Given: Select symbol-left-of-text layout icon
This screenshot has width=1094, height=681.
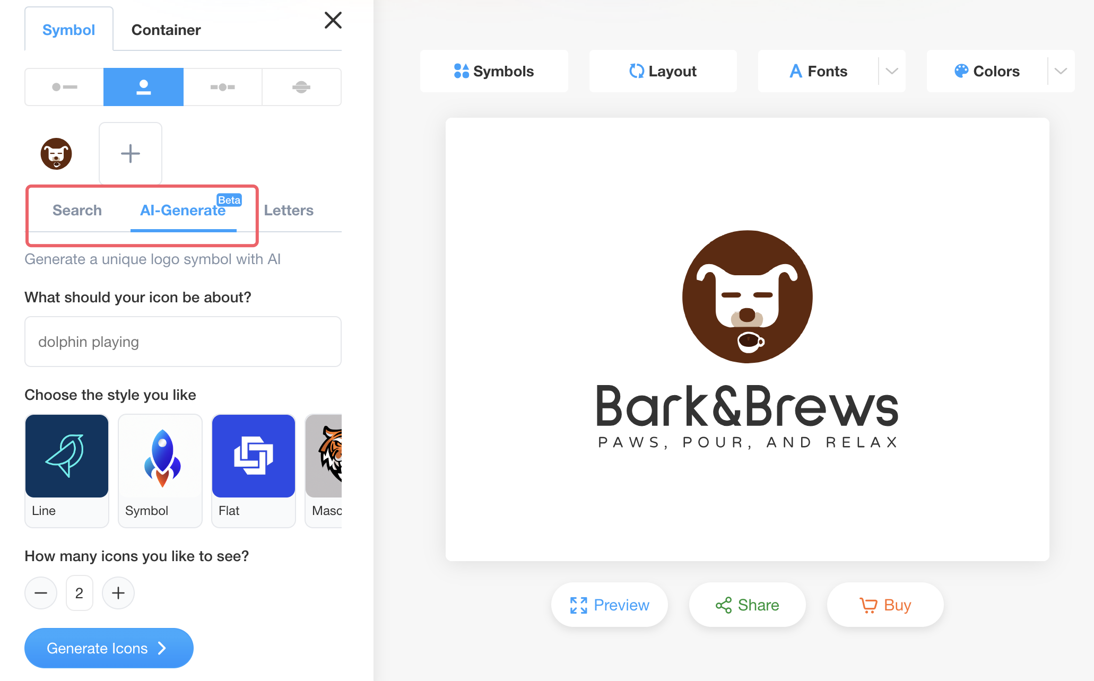Looking at the screenshot, I should coord(64,87).
